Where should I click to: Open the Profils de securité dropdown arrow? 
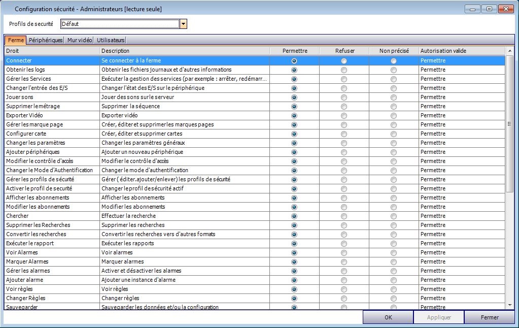(183, 24)
